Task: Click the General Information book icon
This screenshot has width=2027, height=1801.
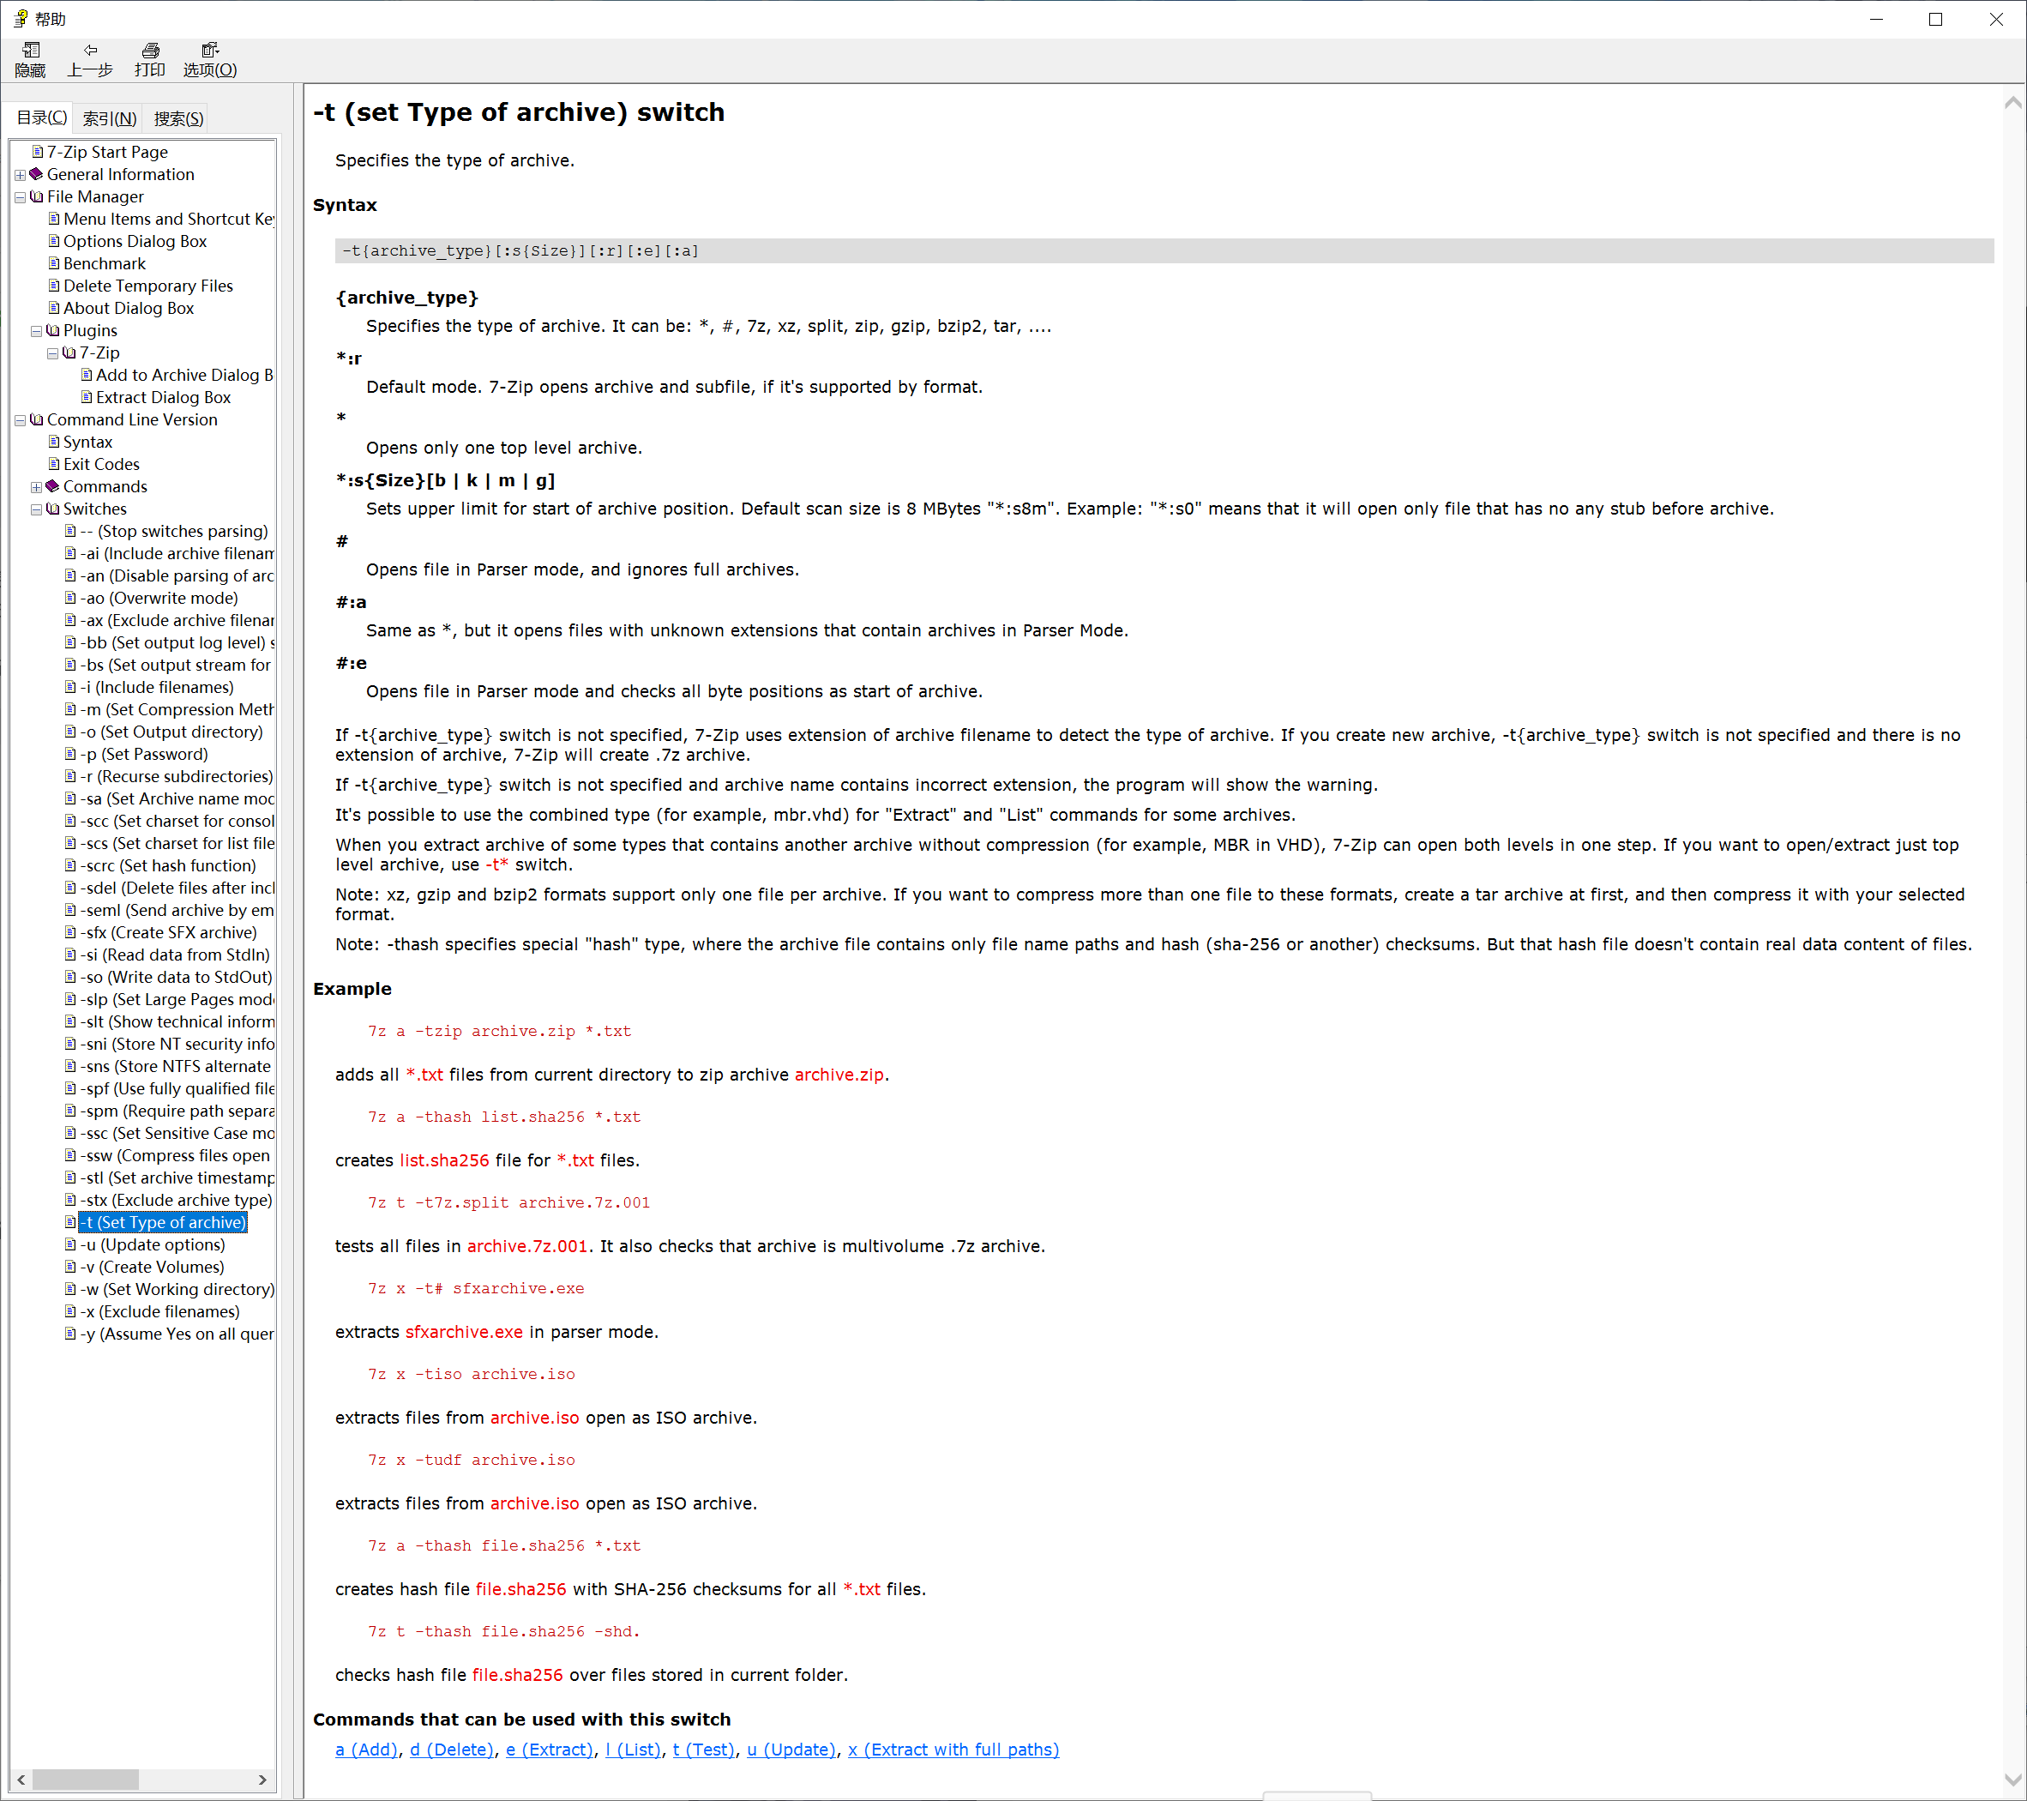Action: 37,175
